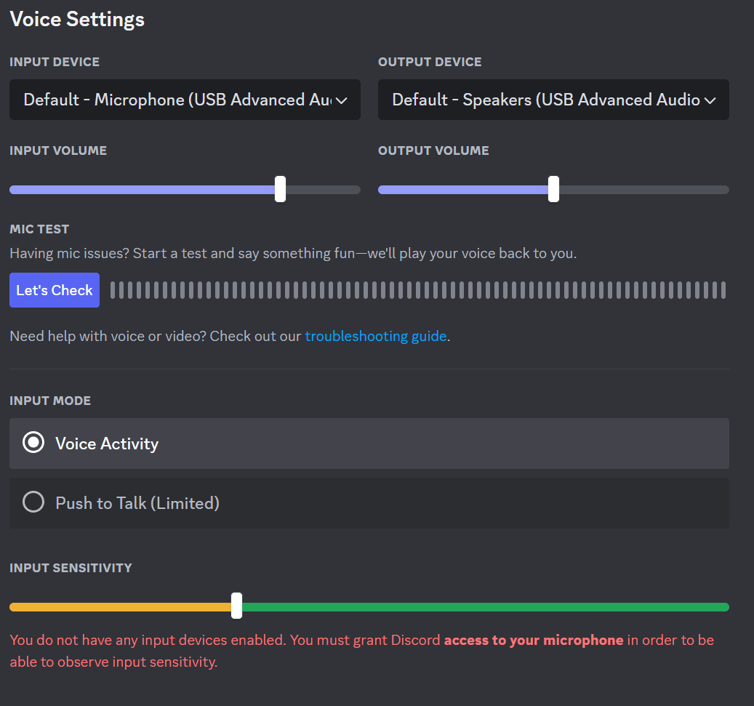Click the Input Device chevron icon

pos(342,100)
